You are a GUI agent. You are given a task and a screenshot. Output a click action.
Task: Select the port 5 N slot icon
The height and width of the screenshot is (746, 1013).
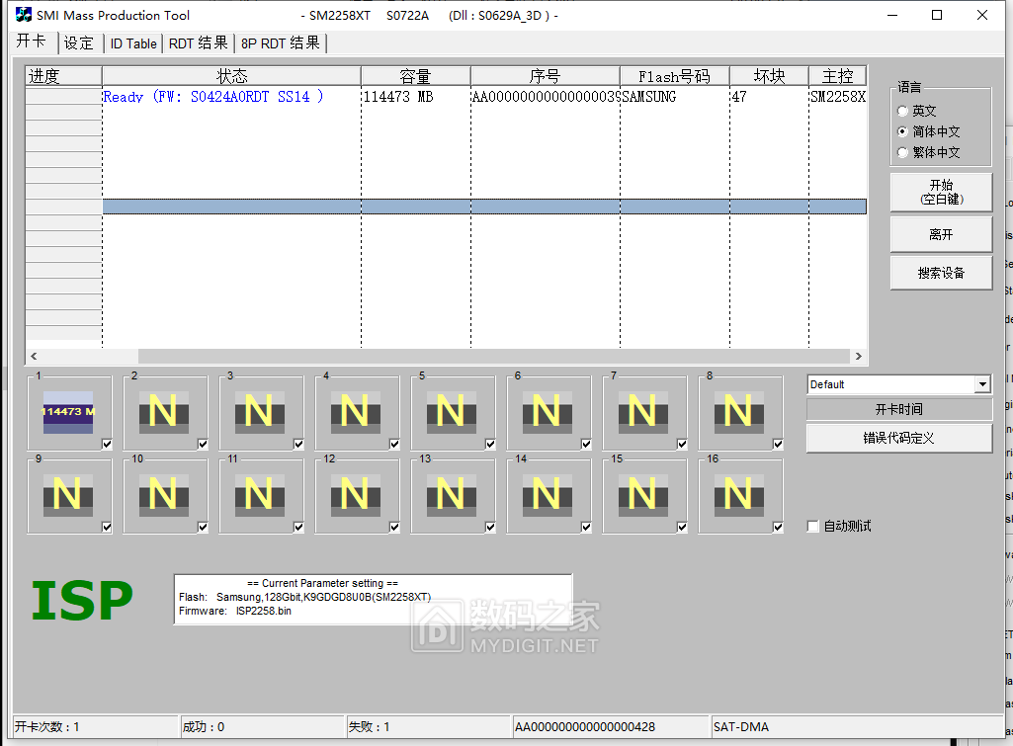click(451, 411)
